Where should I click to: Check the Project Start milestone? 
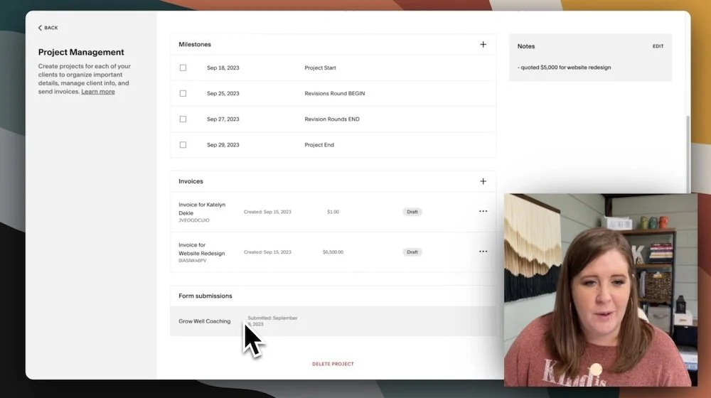click(183, 68)
